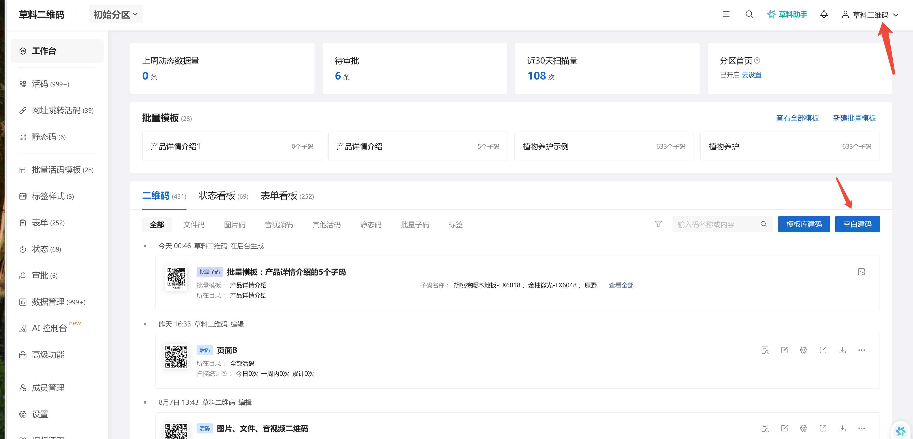Expand the 初始分区 partition dropdown
913x439 pixels.
116,14
